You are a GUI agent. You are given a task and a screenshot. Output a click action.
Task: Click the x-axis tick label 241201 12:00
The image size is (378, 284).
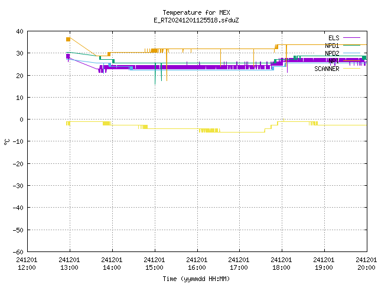[x=27, y=264]
